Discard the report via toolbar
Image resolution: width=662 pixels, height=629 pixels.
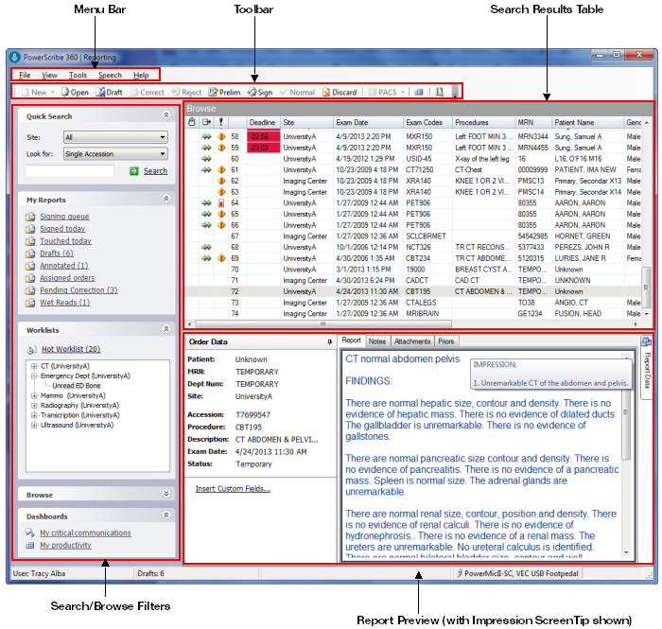click(x=340, y=92)
